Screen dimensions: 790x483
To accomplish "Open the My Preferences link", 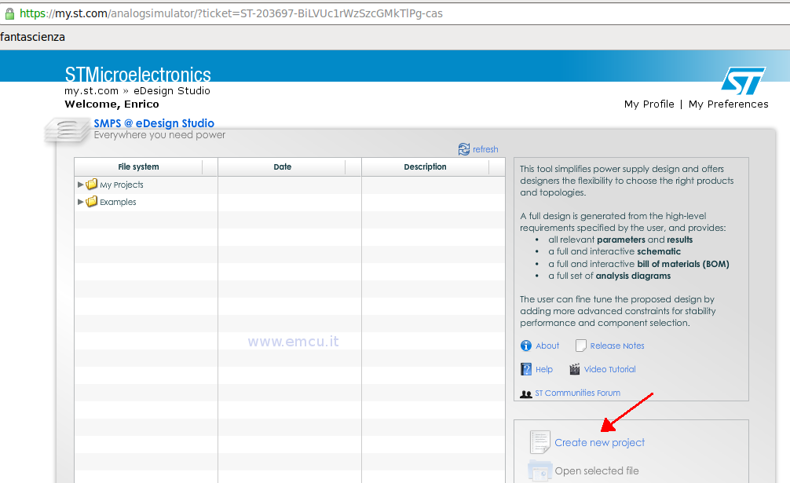I will click(x=729, y=104).
